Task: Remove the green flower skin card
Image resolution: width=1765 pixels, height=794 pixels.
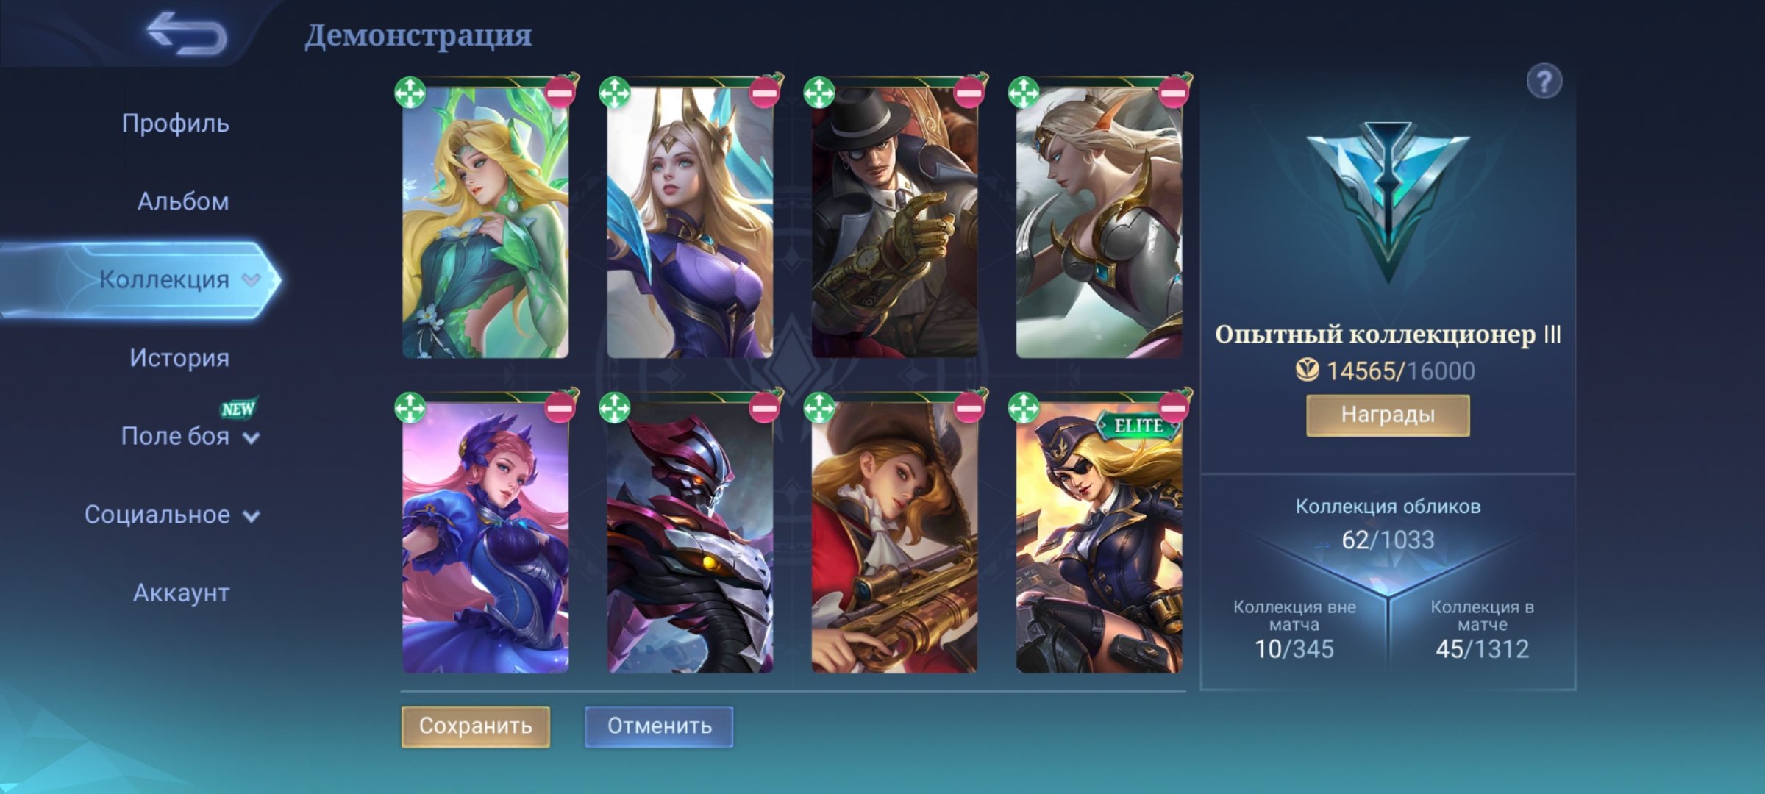Action: point(560,93)
